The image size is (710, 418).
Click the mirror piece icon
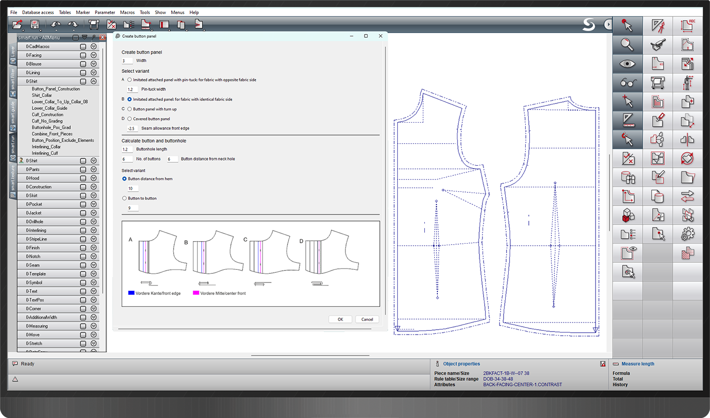(x=687, y=139)
